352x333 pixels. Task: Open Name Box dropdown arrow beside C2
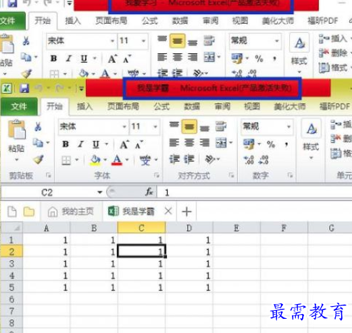click(100, 192)
